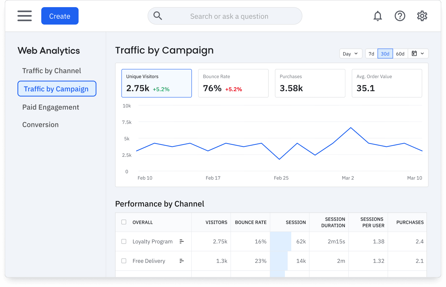Click the breakdown icon beside Free Delivery

(181, 261)
